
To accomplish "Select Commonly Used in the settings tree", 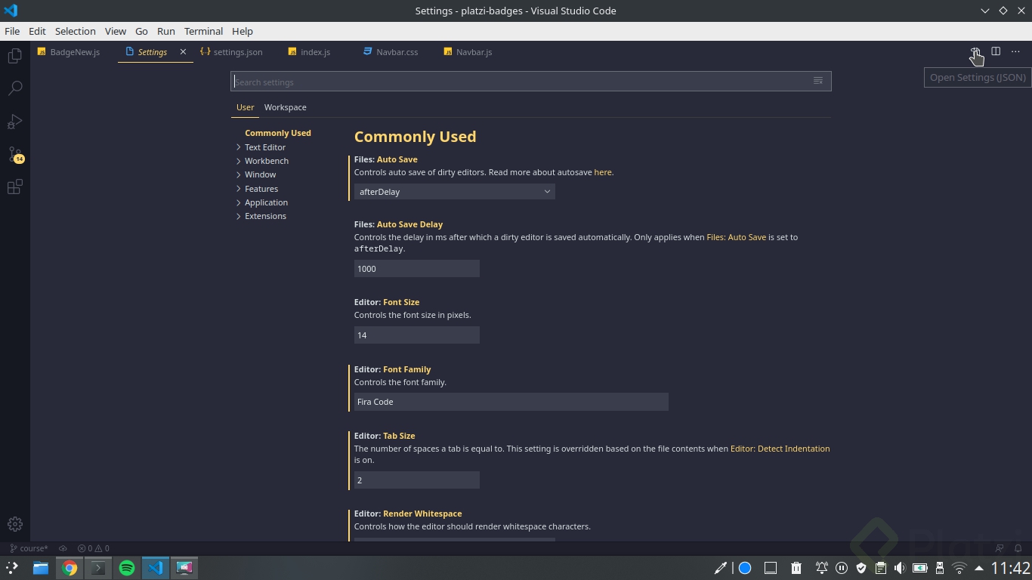I will [x=278, y=133].
